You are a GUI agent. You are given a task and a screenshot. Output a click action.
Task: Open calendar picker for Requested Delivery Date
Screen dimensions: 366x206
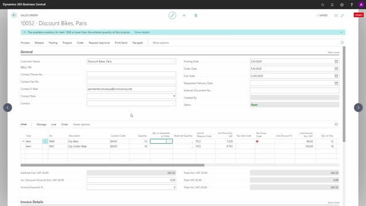336,83
